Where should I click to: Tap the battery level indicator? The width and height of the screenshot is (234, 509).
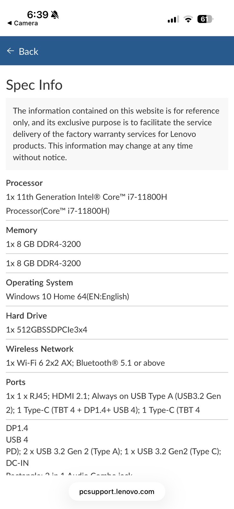205,19
